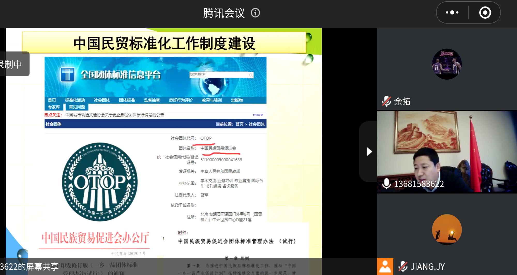This screenshot has height=275, width=517.
Task: Click 余拓's muted microphone icon
Action: point(386,101)
